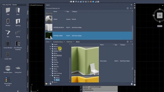Open Theme Space by Size tool
Screen dimensions: 164x92
click(8, 81)
